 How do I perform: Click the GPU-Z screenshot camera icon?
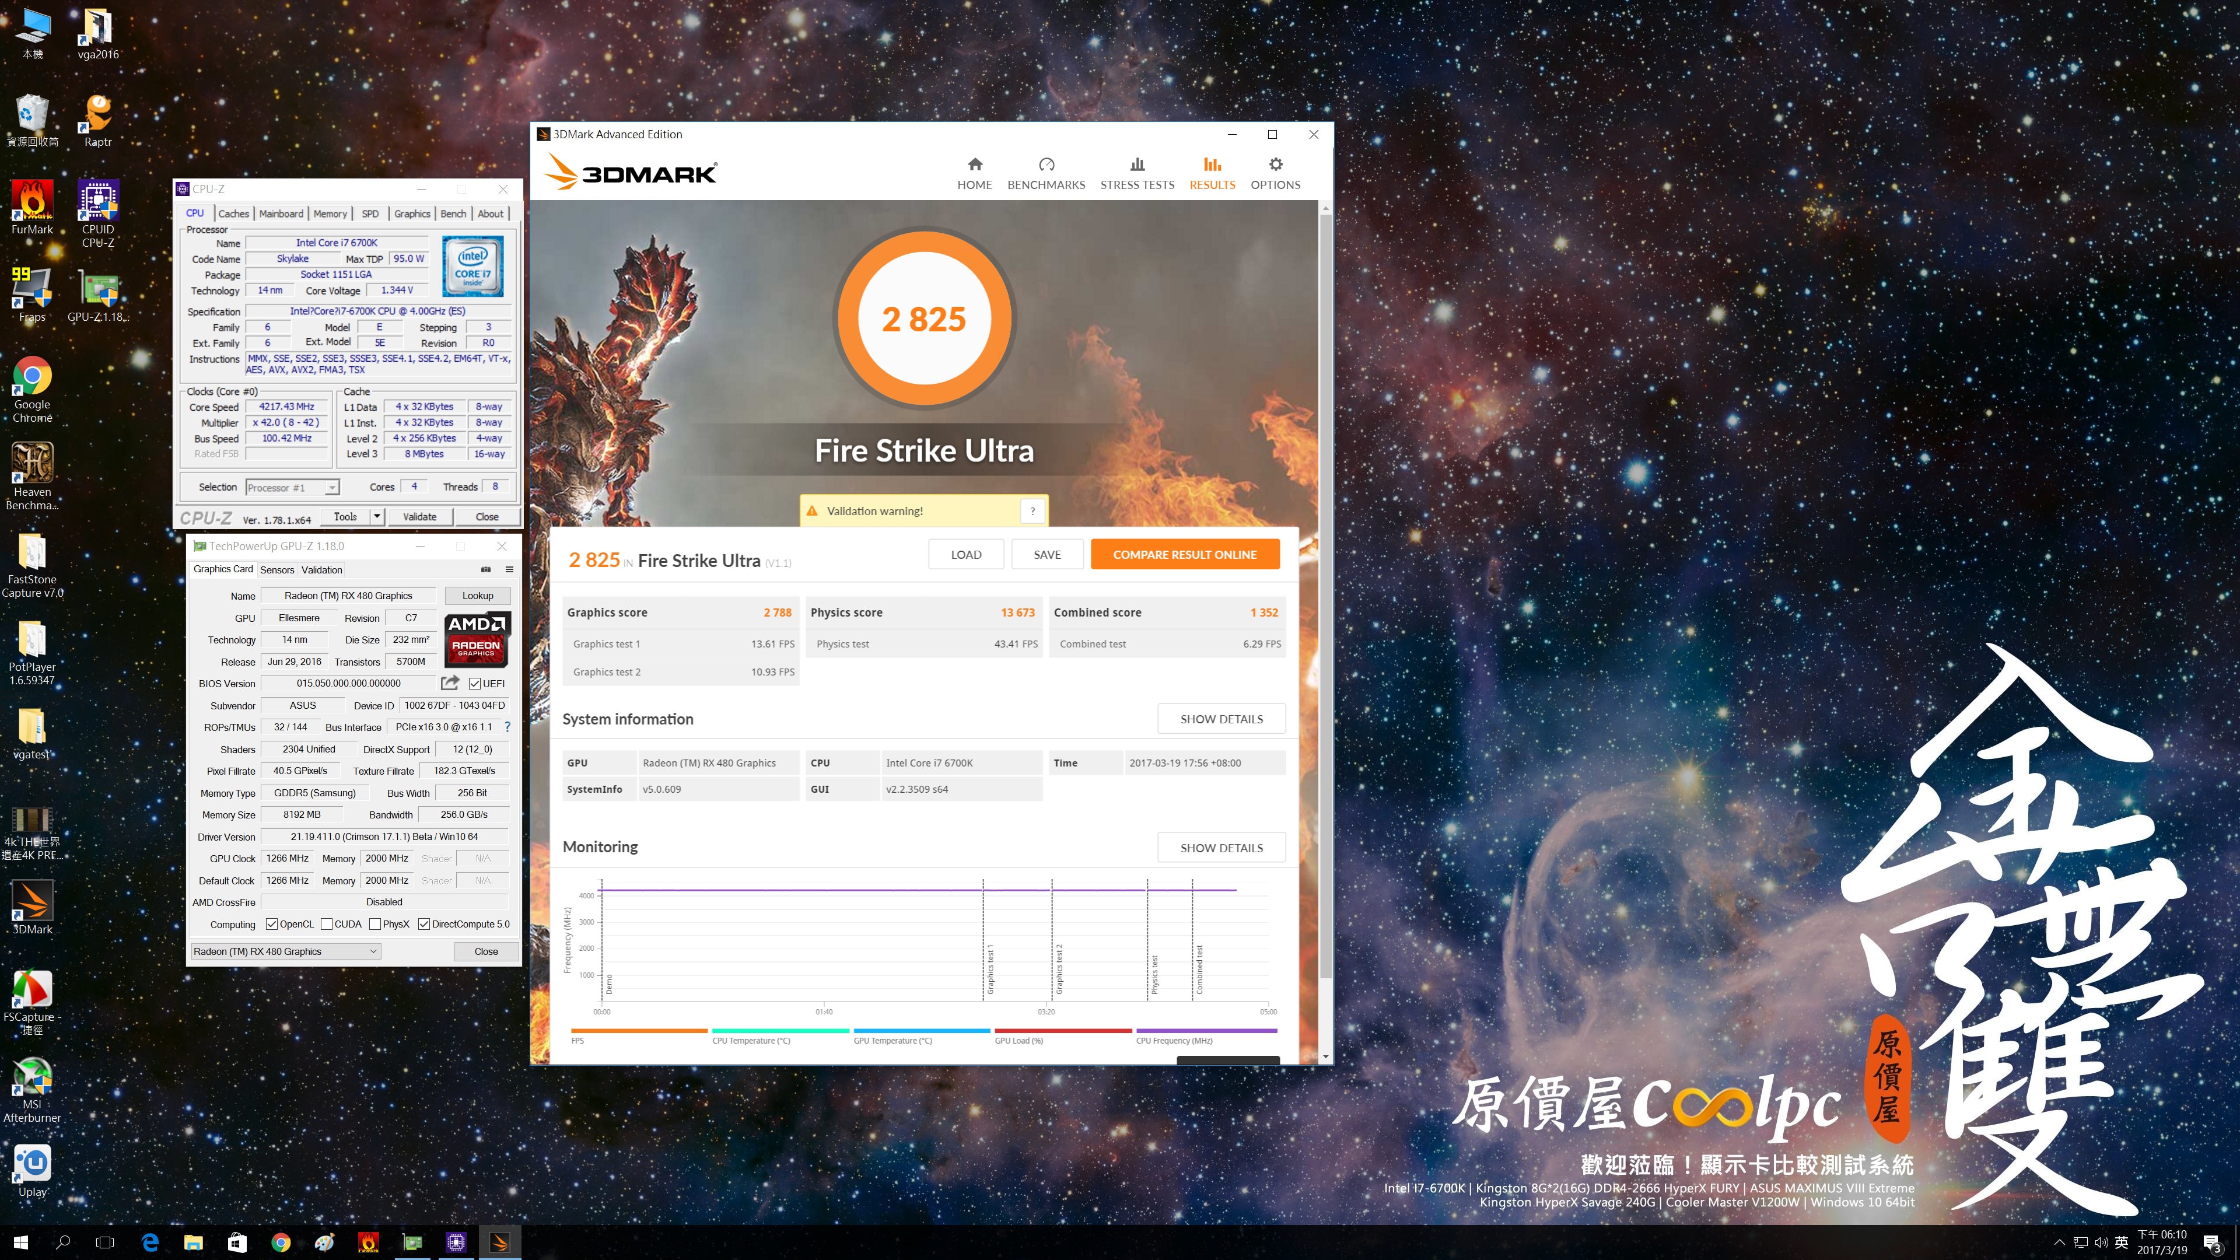(x=486, y=569)
